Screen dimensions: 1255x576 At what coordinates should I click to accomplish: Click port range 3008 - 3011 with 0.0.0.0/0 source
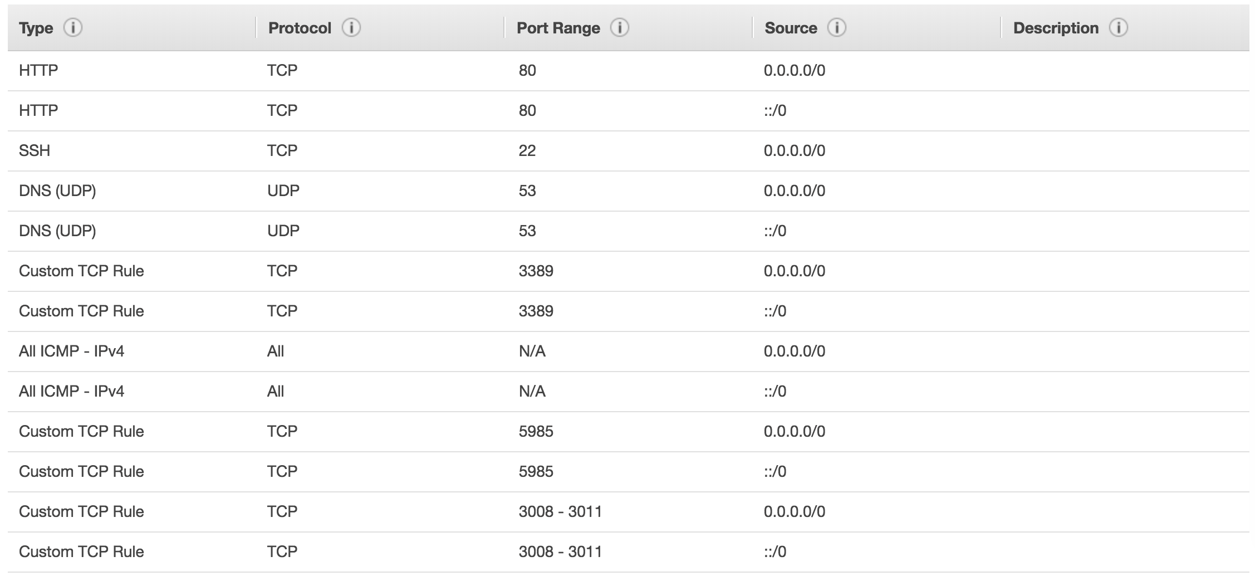point(560,511)
